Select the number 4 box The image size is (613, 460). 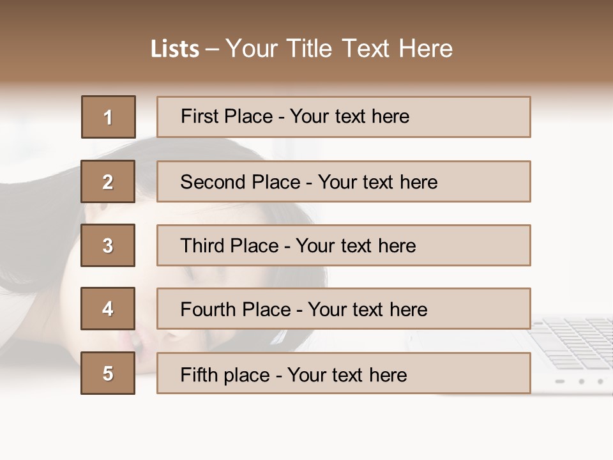point(108,309)
